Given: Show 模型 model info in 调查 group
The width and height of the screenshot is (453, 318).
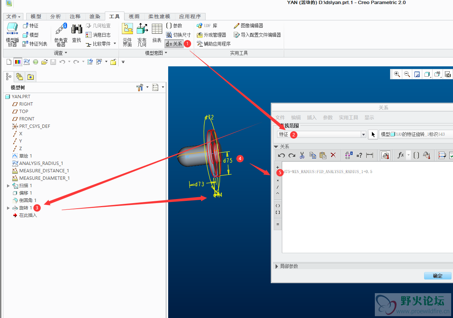Looking at the screenshot, I should pos(30,35).
